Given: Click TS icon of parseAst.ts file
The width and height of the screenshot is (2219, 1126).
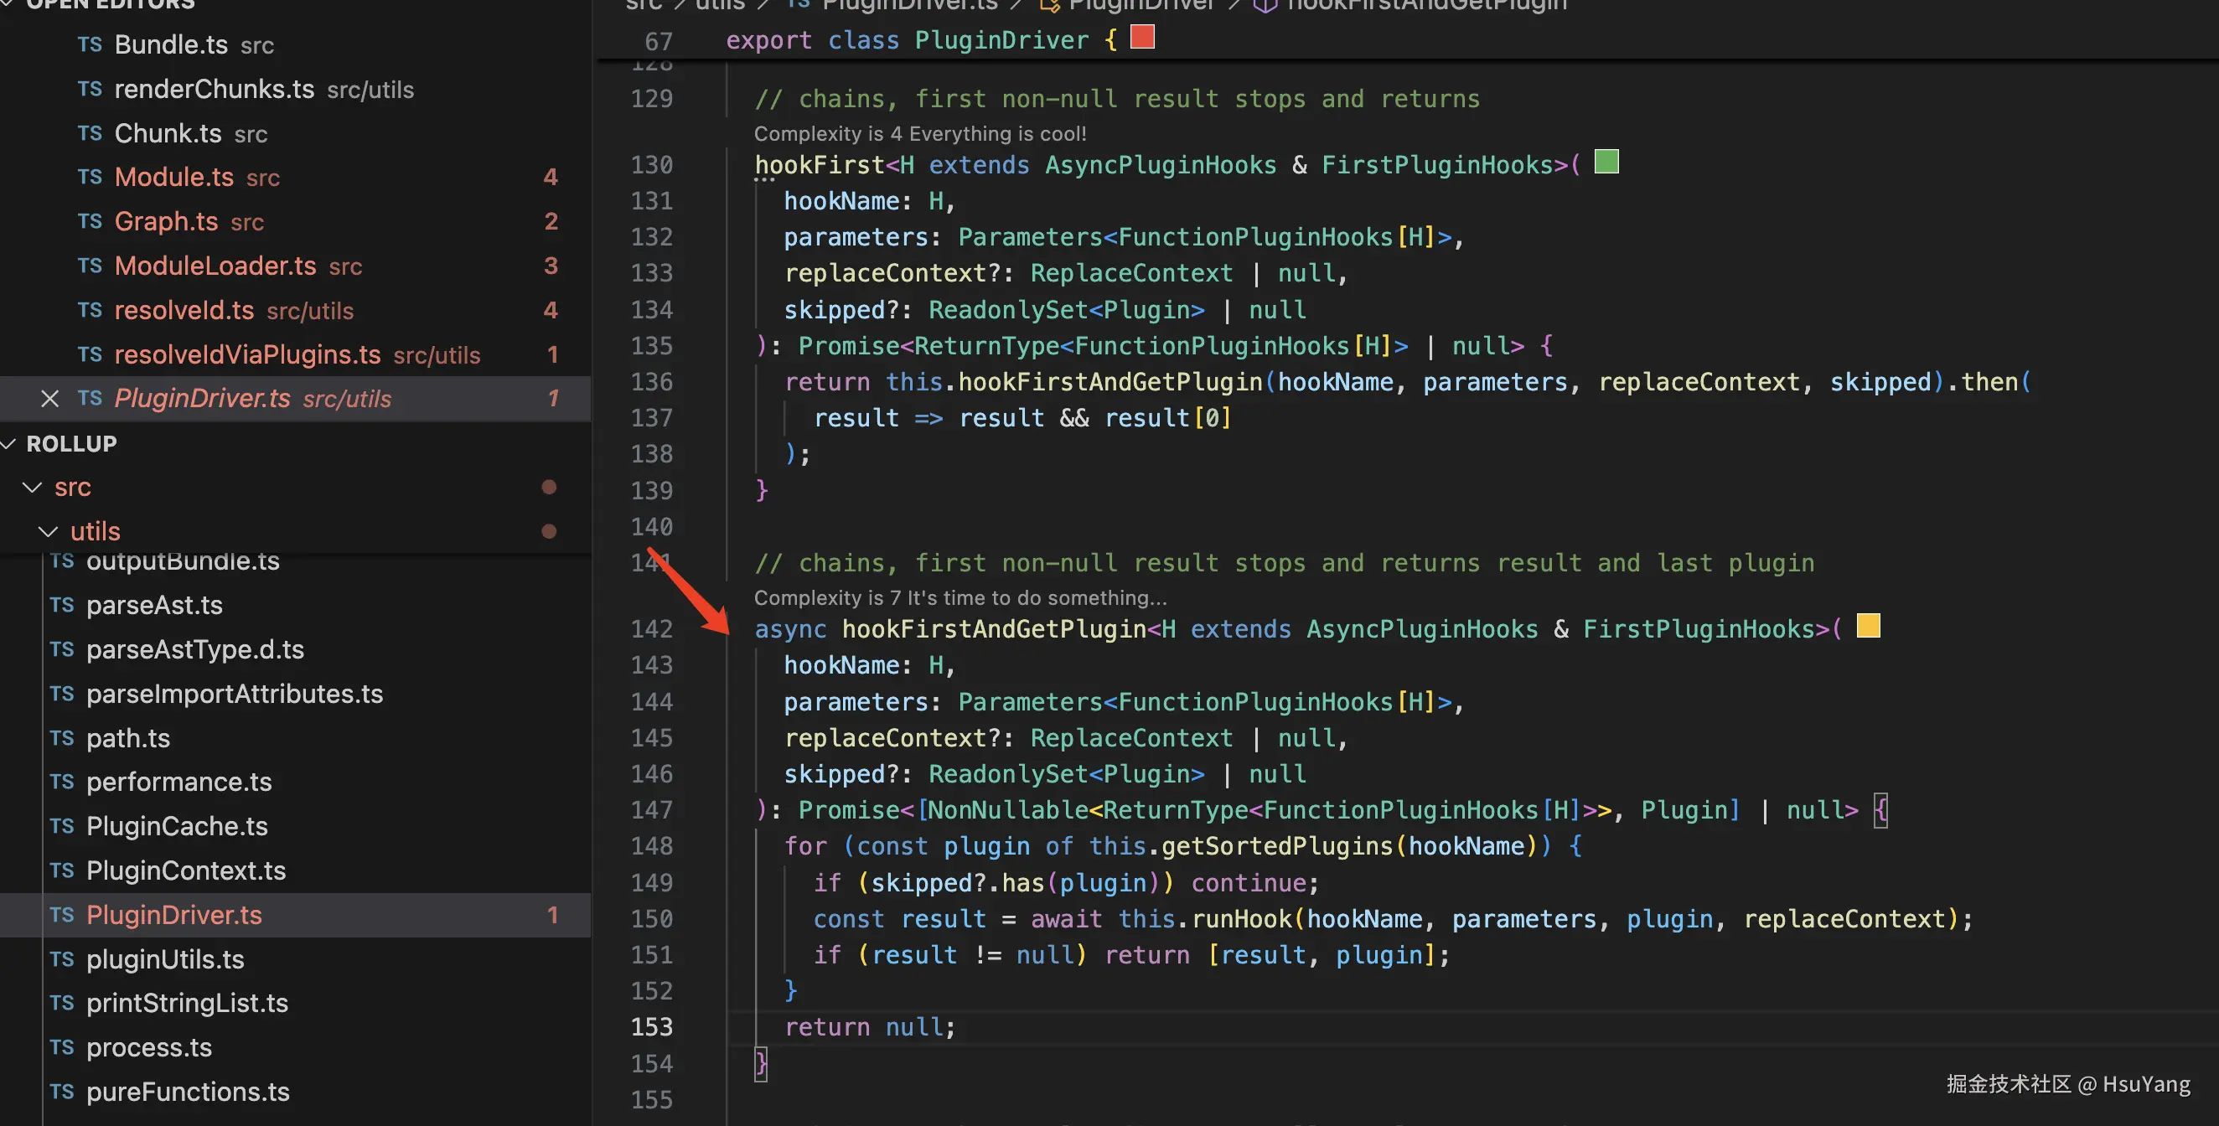Looking at the screenshot, I should pos(62,606).
